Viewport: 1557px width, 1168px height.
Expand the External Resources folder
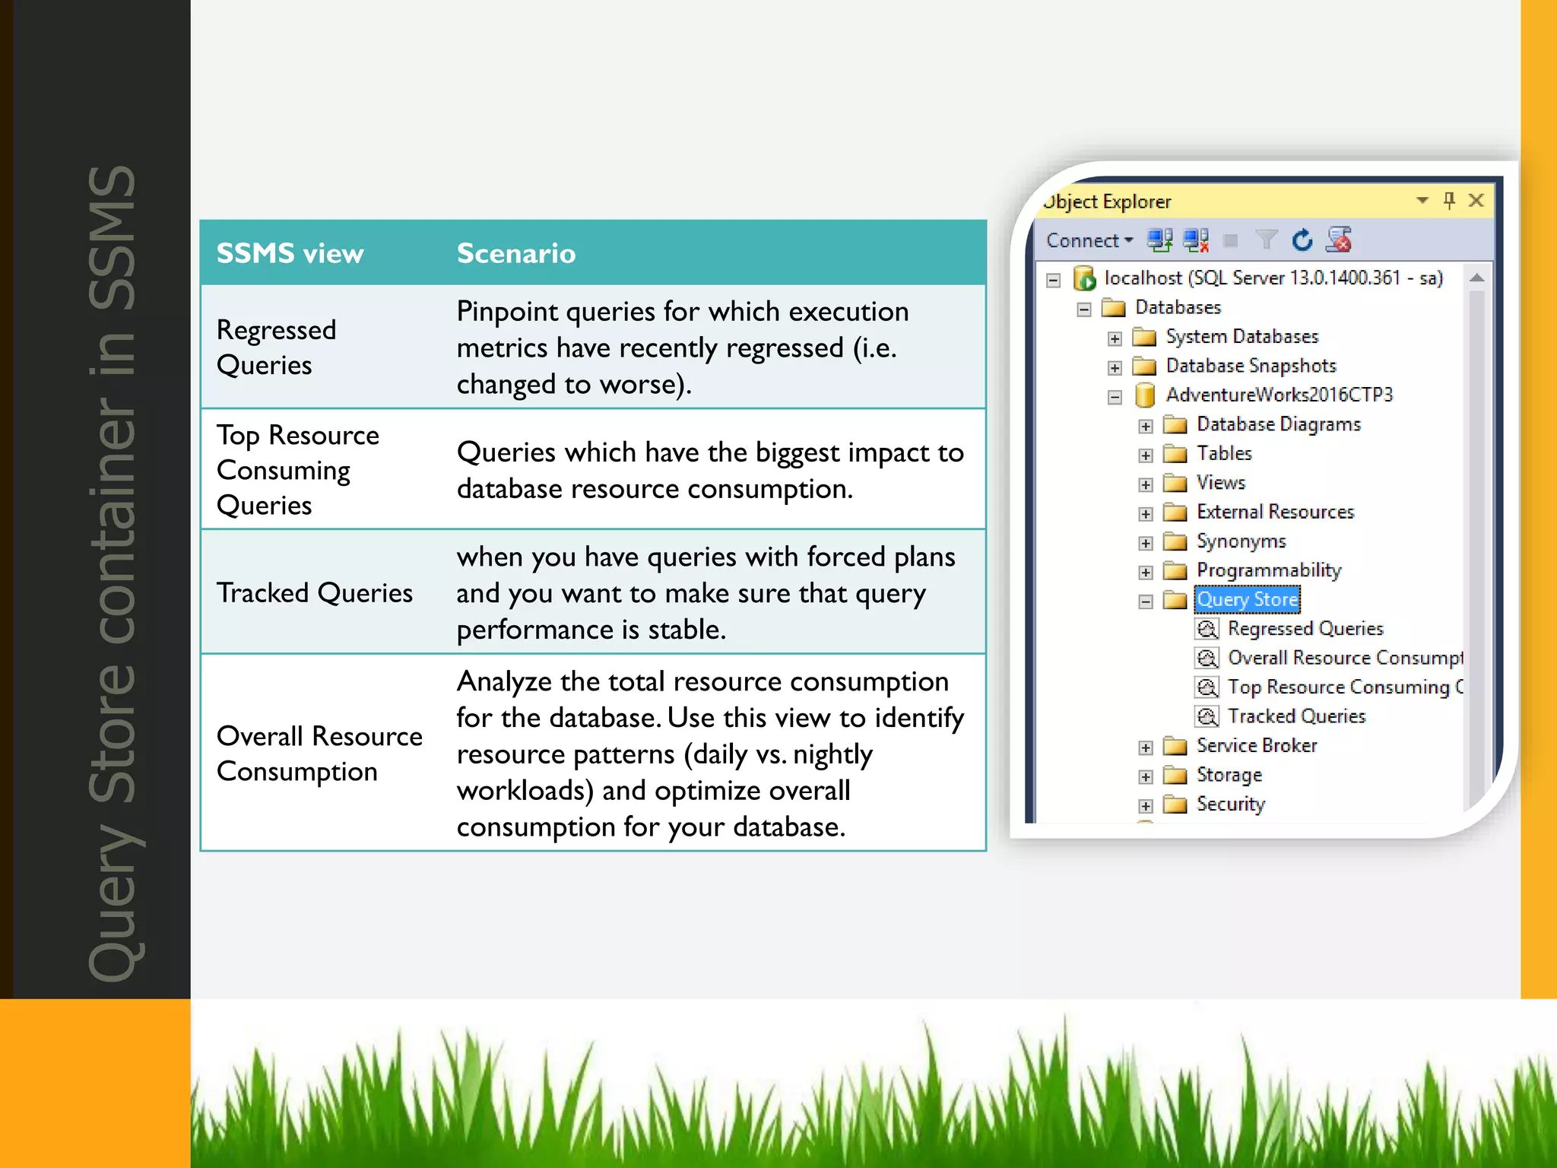click(x=1146, y=514)
